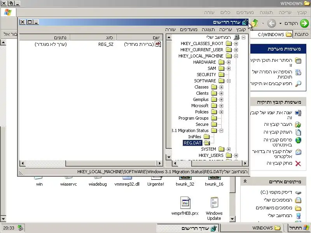Click the system tray network icon
Screen dimensions: 311x233
click(20, 228)
